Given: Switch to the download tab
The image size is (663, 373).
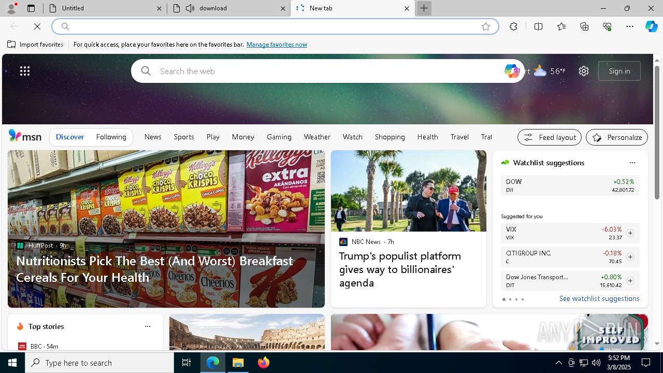Looking at the screenshot, I should coord(229,8).
